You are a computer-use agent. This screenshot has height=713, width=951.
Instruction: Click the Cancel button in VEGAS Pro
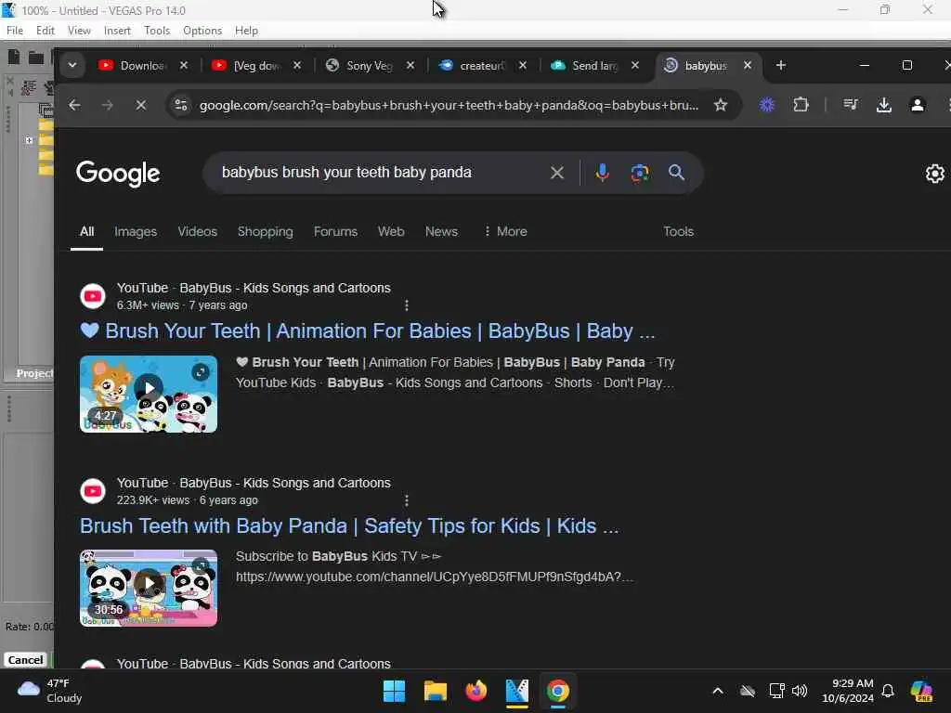click(x=25, y=660)
